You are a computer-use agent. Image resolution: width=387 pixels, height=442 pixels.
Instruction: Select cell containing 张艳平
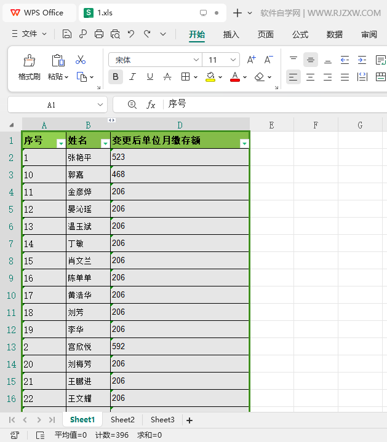point(88,157)
